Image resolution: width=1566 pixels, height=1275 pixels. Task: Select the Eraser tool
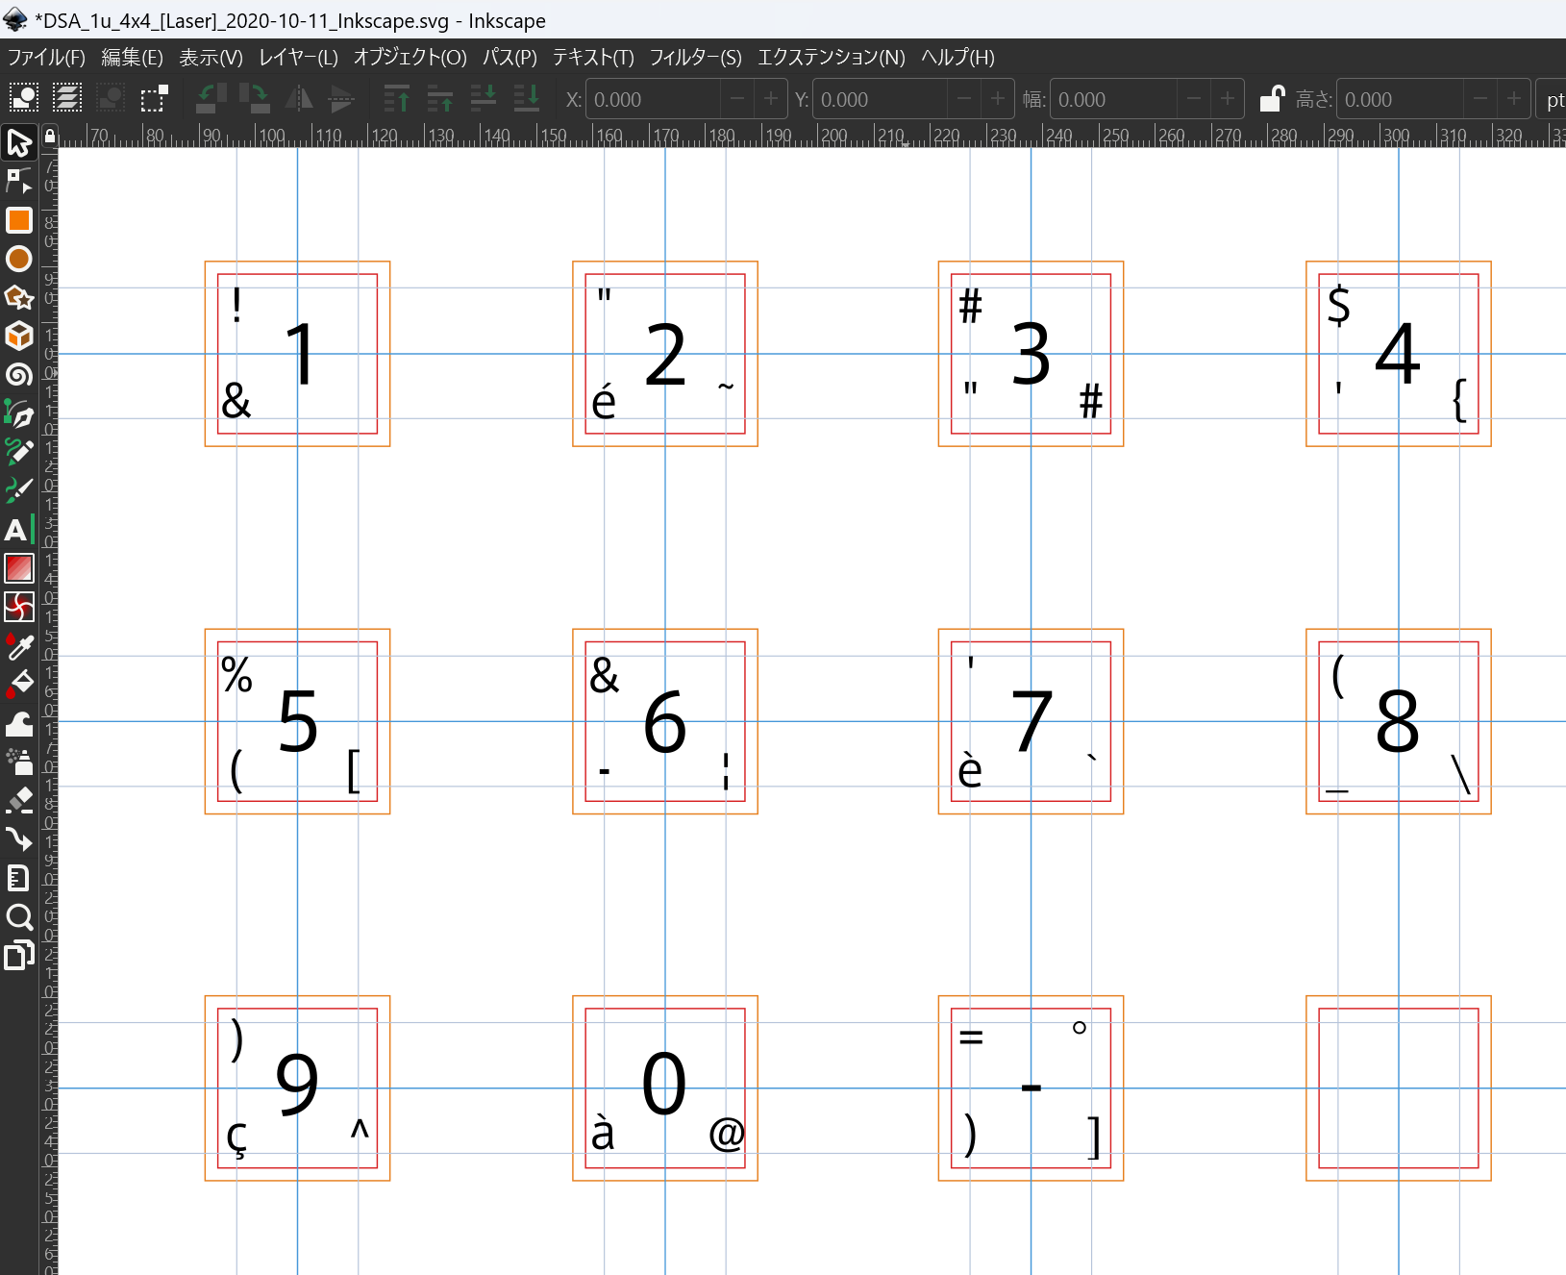point(19,801)
